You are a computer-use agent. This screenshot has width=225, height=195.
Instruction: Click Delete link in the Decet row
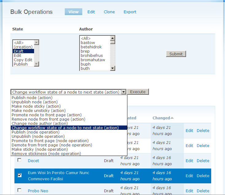tap(203, 161)
